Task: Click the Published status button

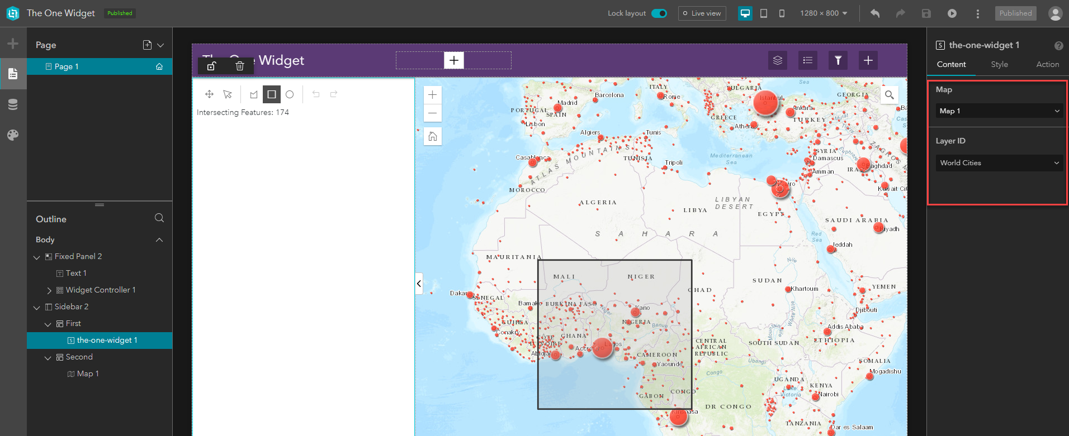Action: tap(1015, 13)
